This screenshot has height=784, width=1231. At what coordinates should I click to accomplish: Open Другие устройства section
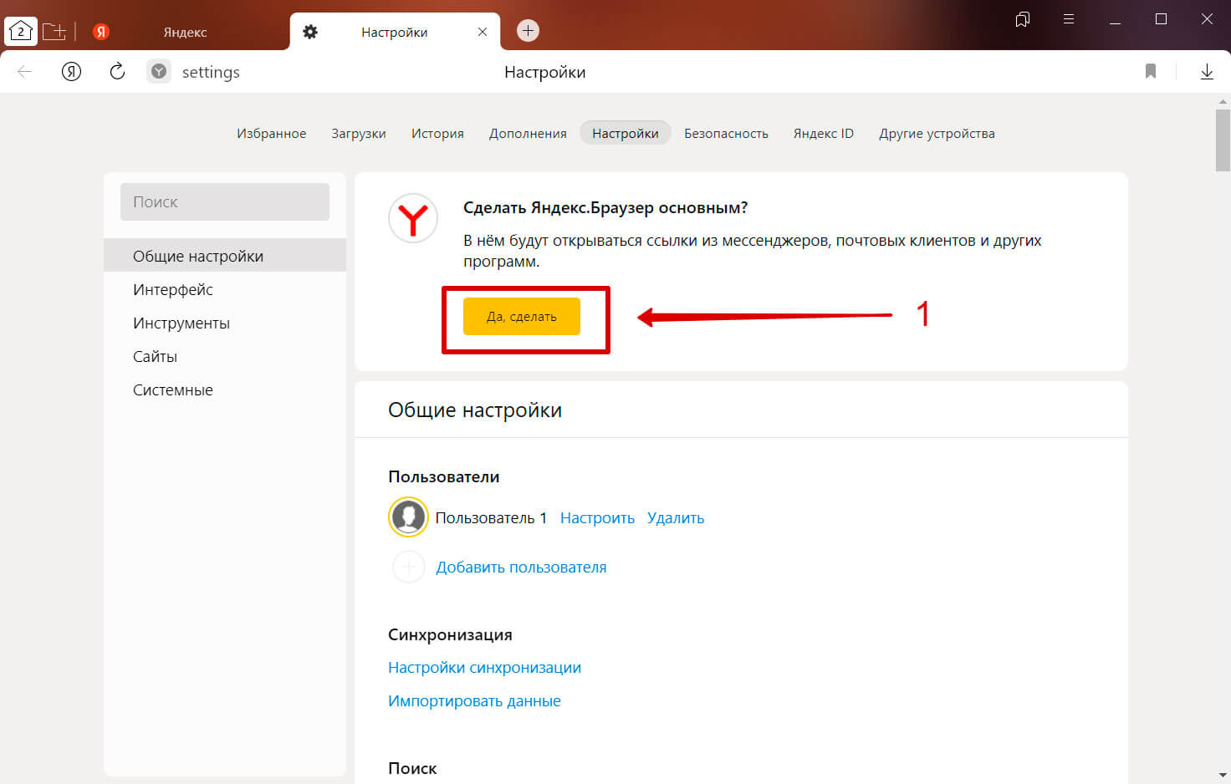click(937, 134)
